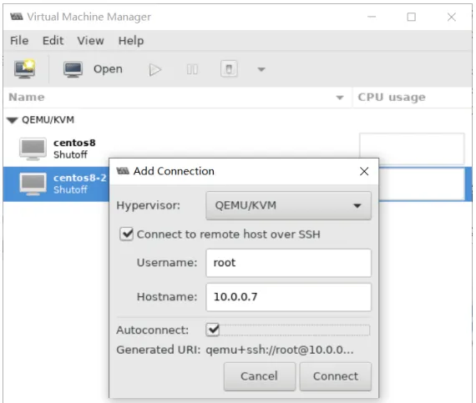Click the Pause virtual machine icon
Viewport: 476px width, 403px height.
point(192,69)
